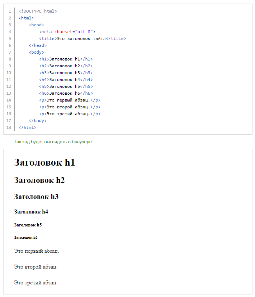Screen dimensions: 255x297
Task: Click the meta charset tag in code
Action: [47, 32]
